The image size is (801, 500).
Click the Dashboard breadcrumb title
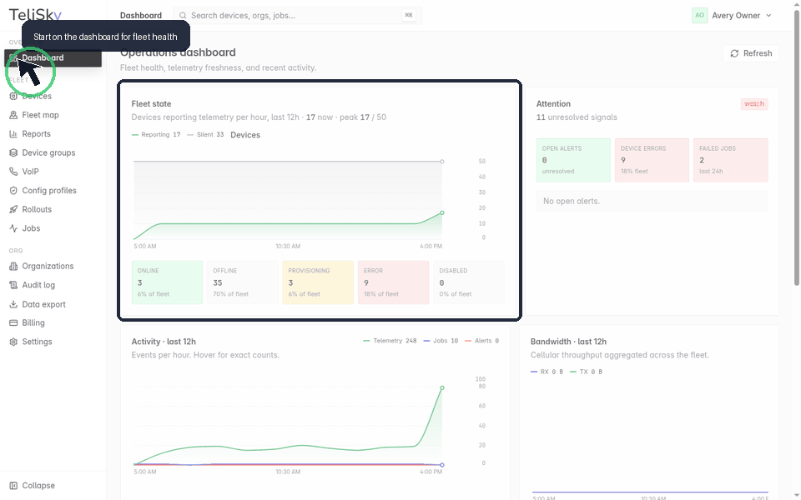click(140, 15)
